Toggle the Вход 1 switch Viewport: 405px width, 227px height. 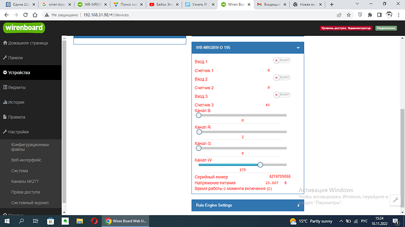point(282,60)
